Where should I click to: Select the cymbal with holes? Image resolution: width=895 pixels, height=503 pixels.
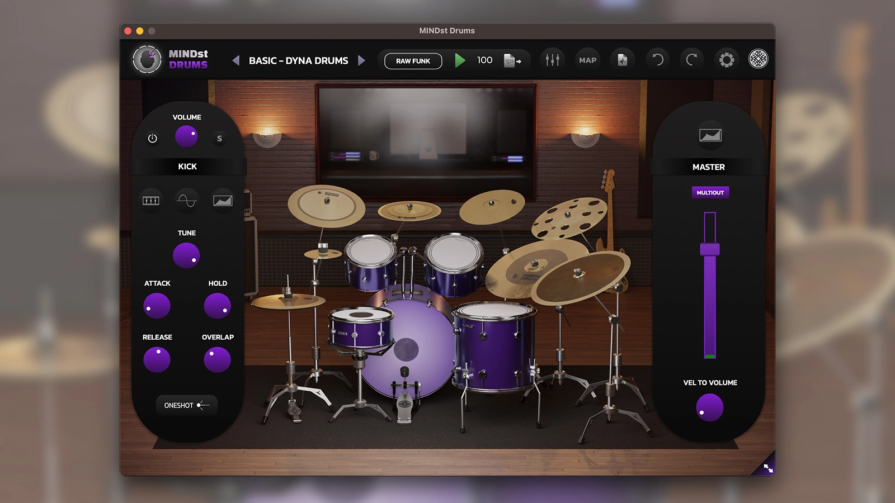tap(569, 217)
